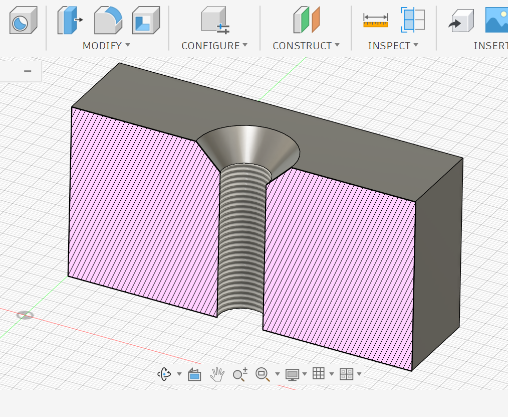Pick the Measure tool icon
The image size is (508, 417).
[x=376, y=21]
